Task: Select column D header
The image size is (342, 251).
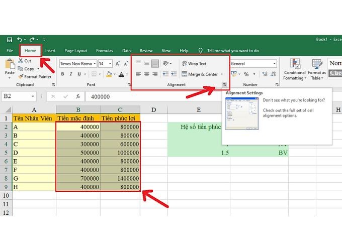Action: tap(154, 110)
